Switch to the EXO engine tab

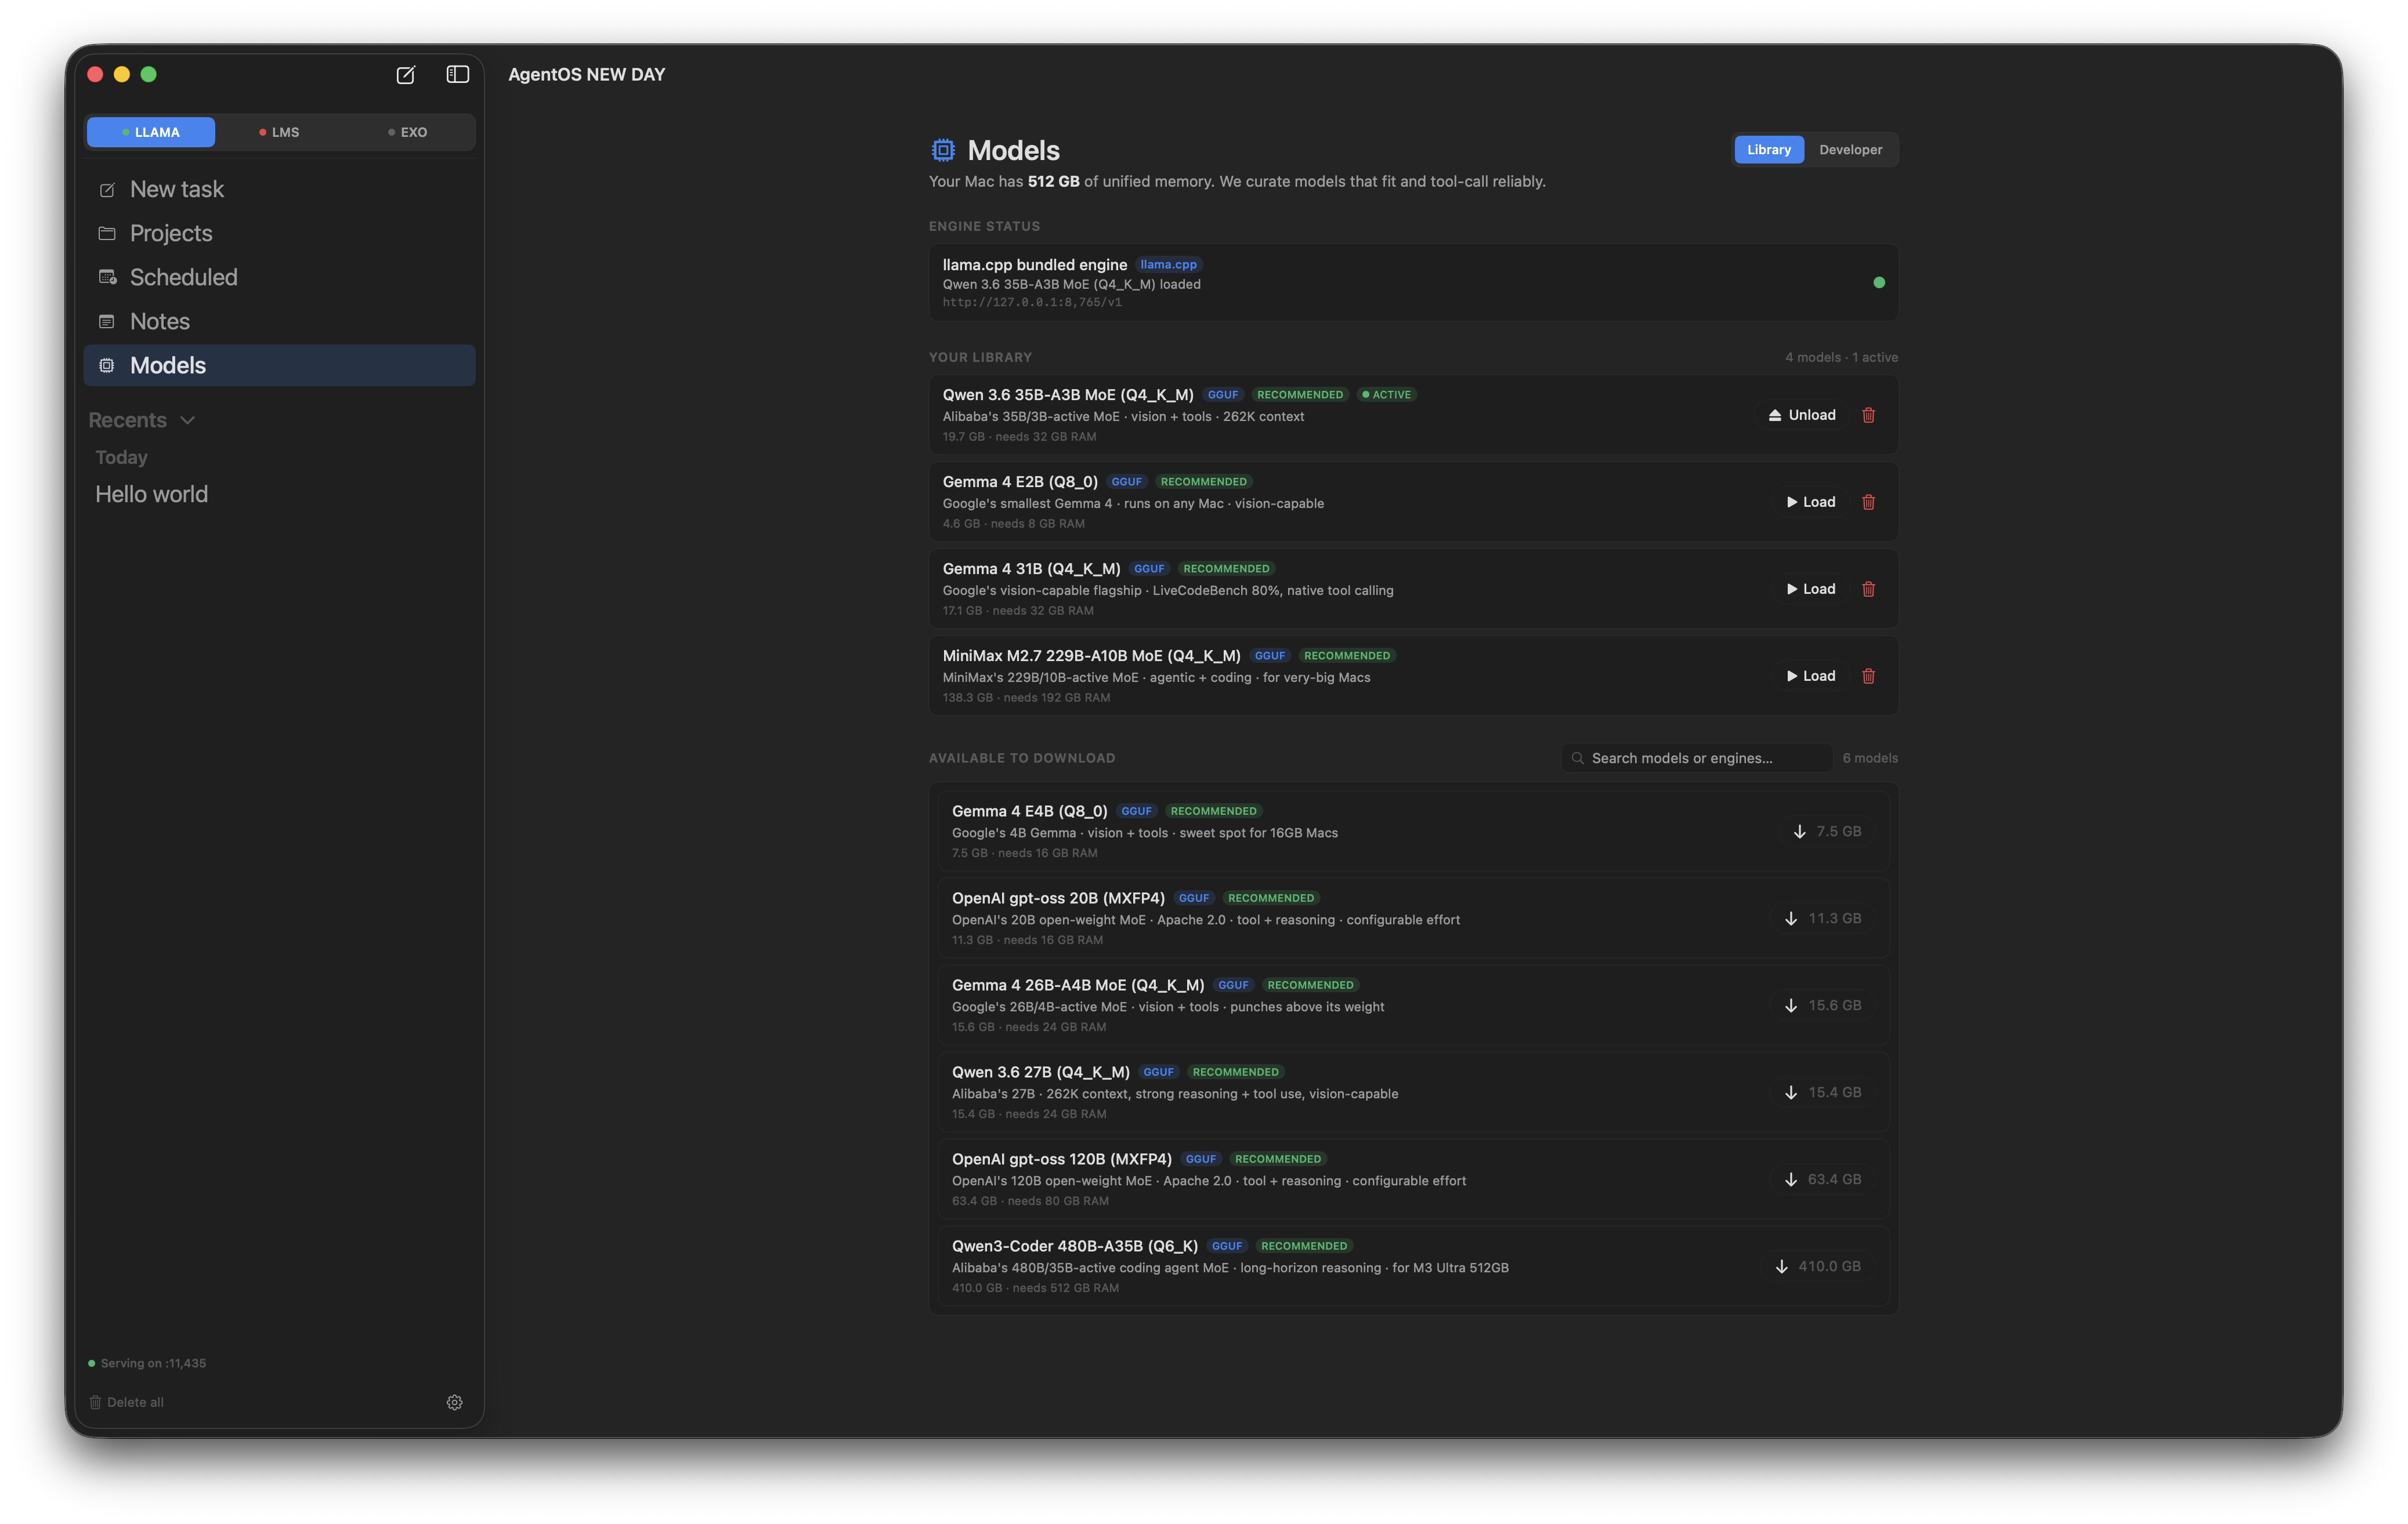pyautogui.click(x=407, y=132)
